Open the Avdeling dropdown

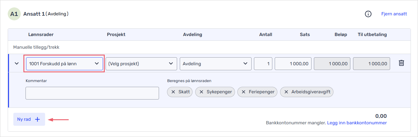[215, 63]
